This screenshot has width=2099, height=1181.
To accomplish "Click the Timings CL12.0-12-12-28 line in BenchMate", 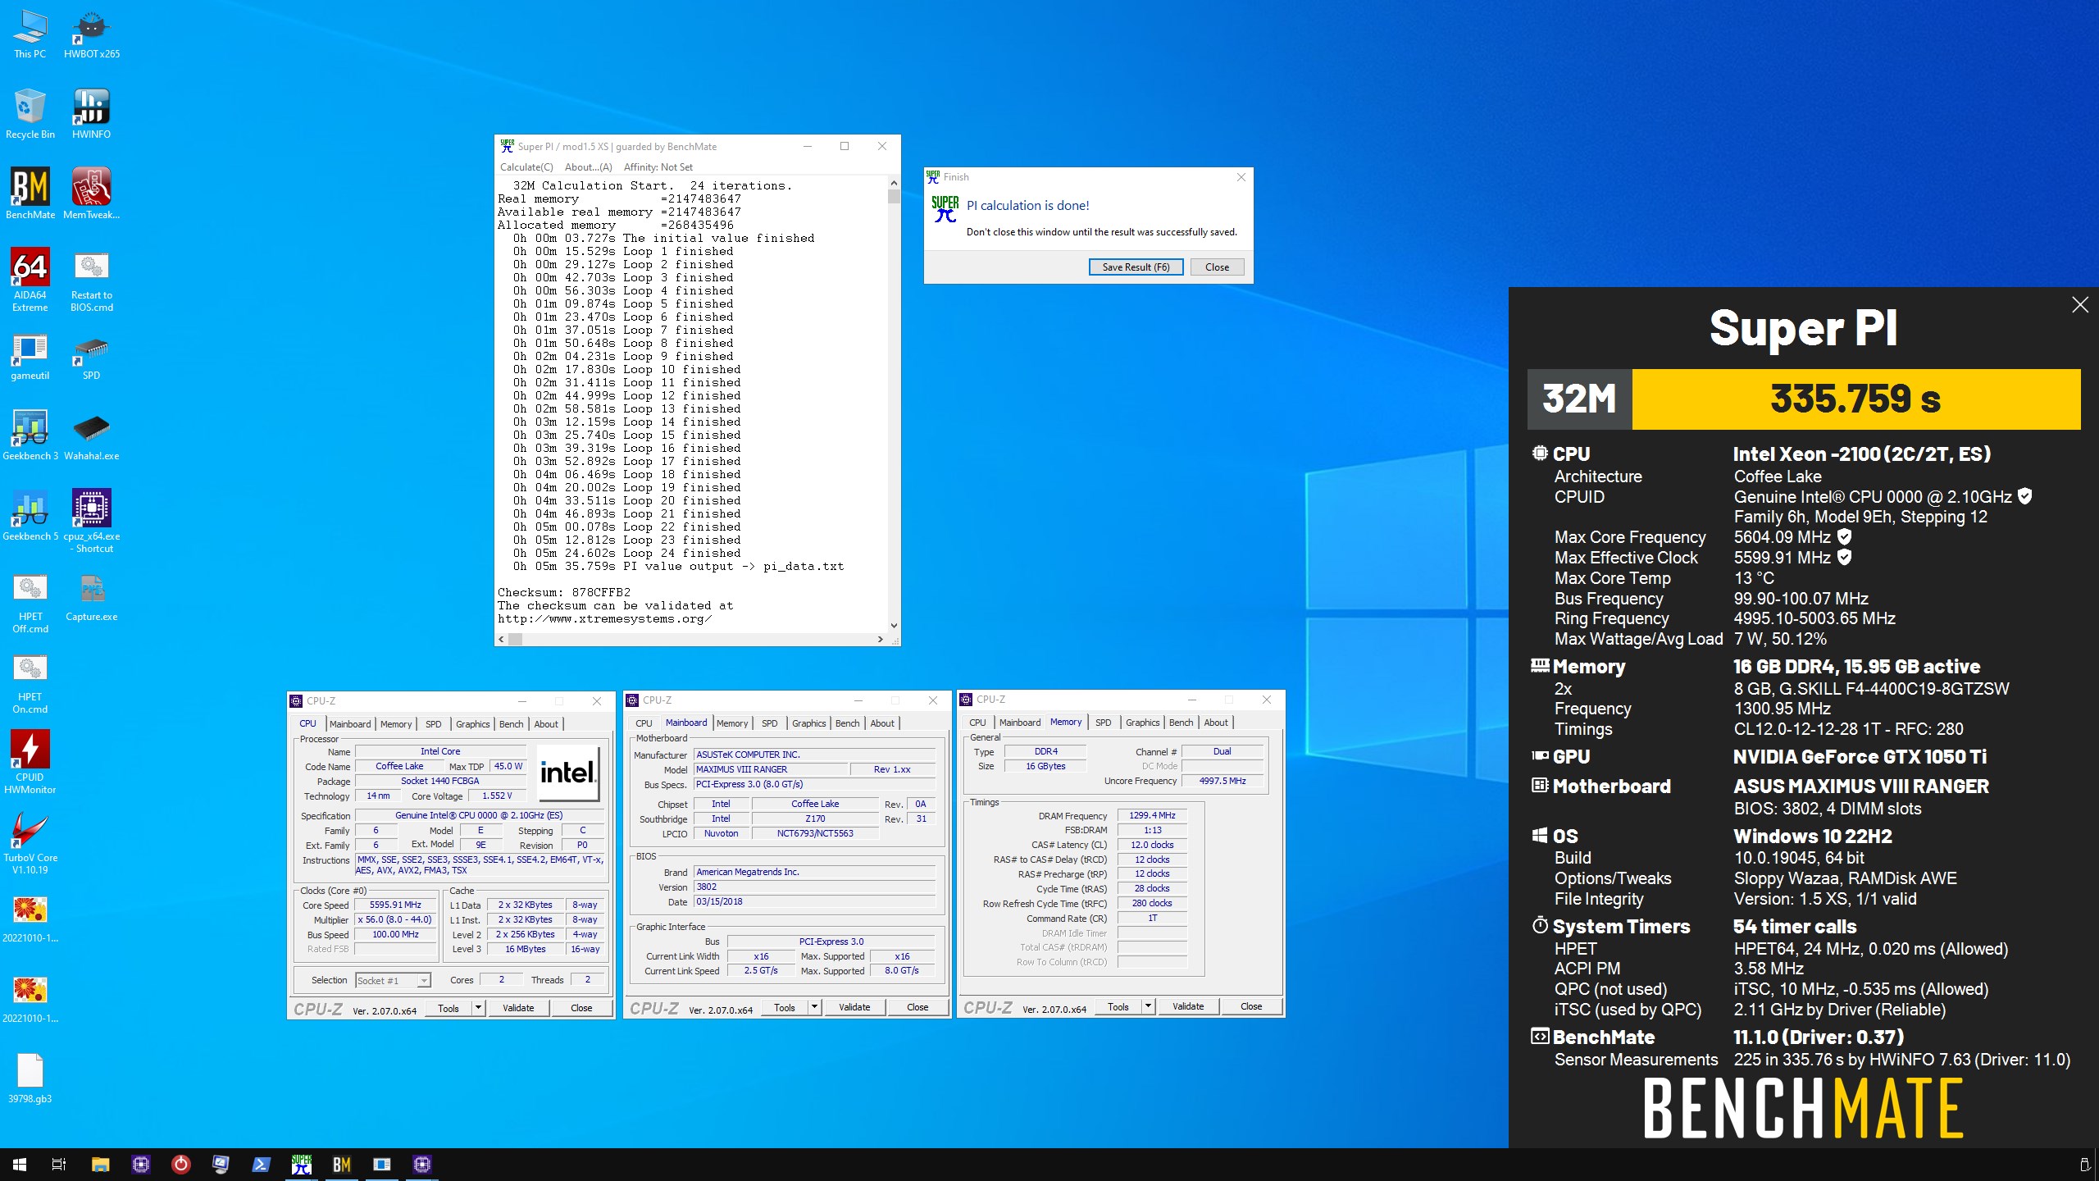I will click(x=1848, y=729).
